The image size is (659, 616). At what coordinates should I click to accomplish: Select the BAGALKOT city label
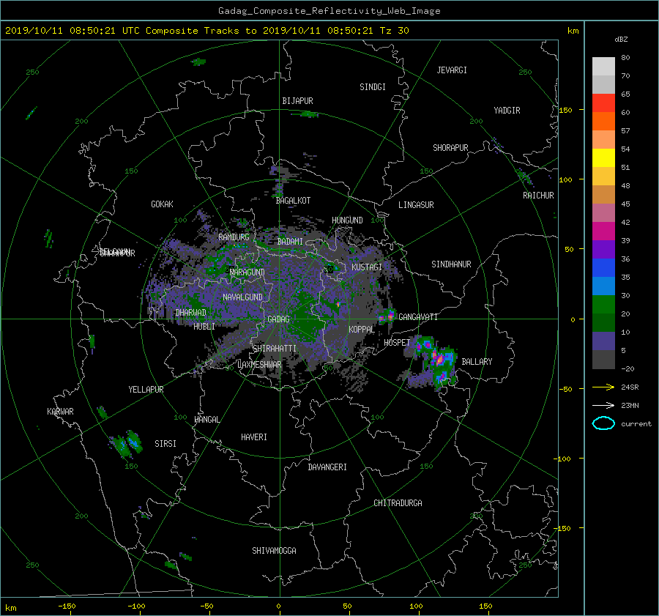pyautogui.click(x=293, y=201)
